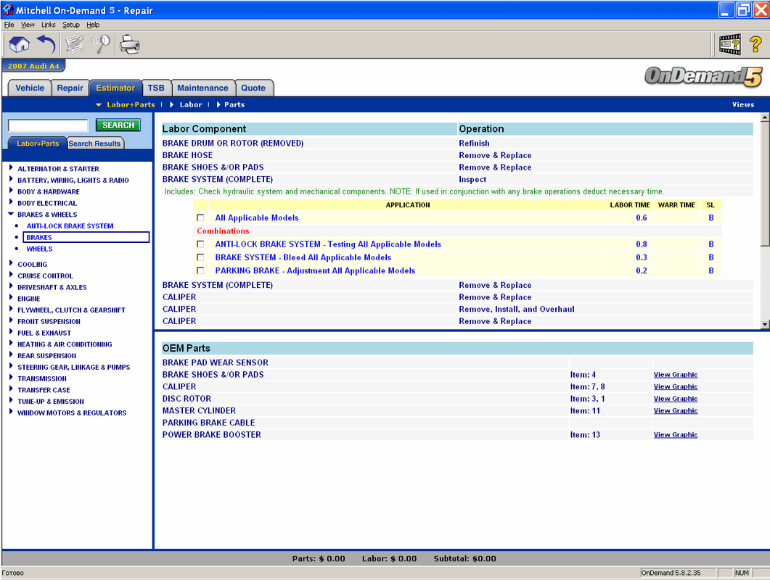The height and width of the screenshot is (580, 770).
Task: Open the View menu
Action: pos(28,25)
